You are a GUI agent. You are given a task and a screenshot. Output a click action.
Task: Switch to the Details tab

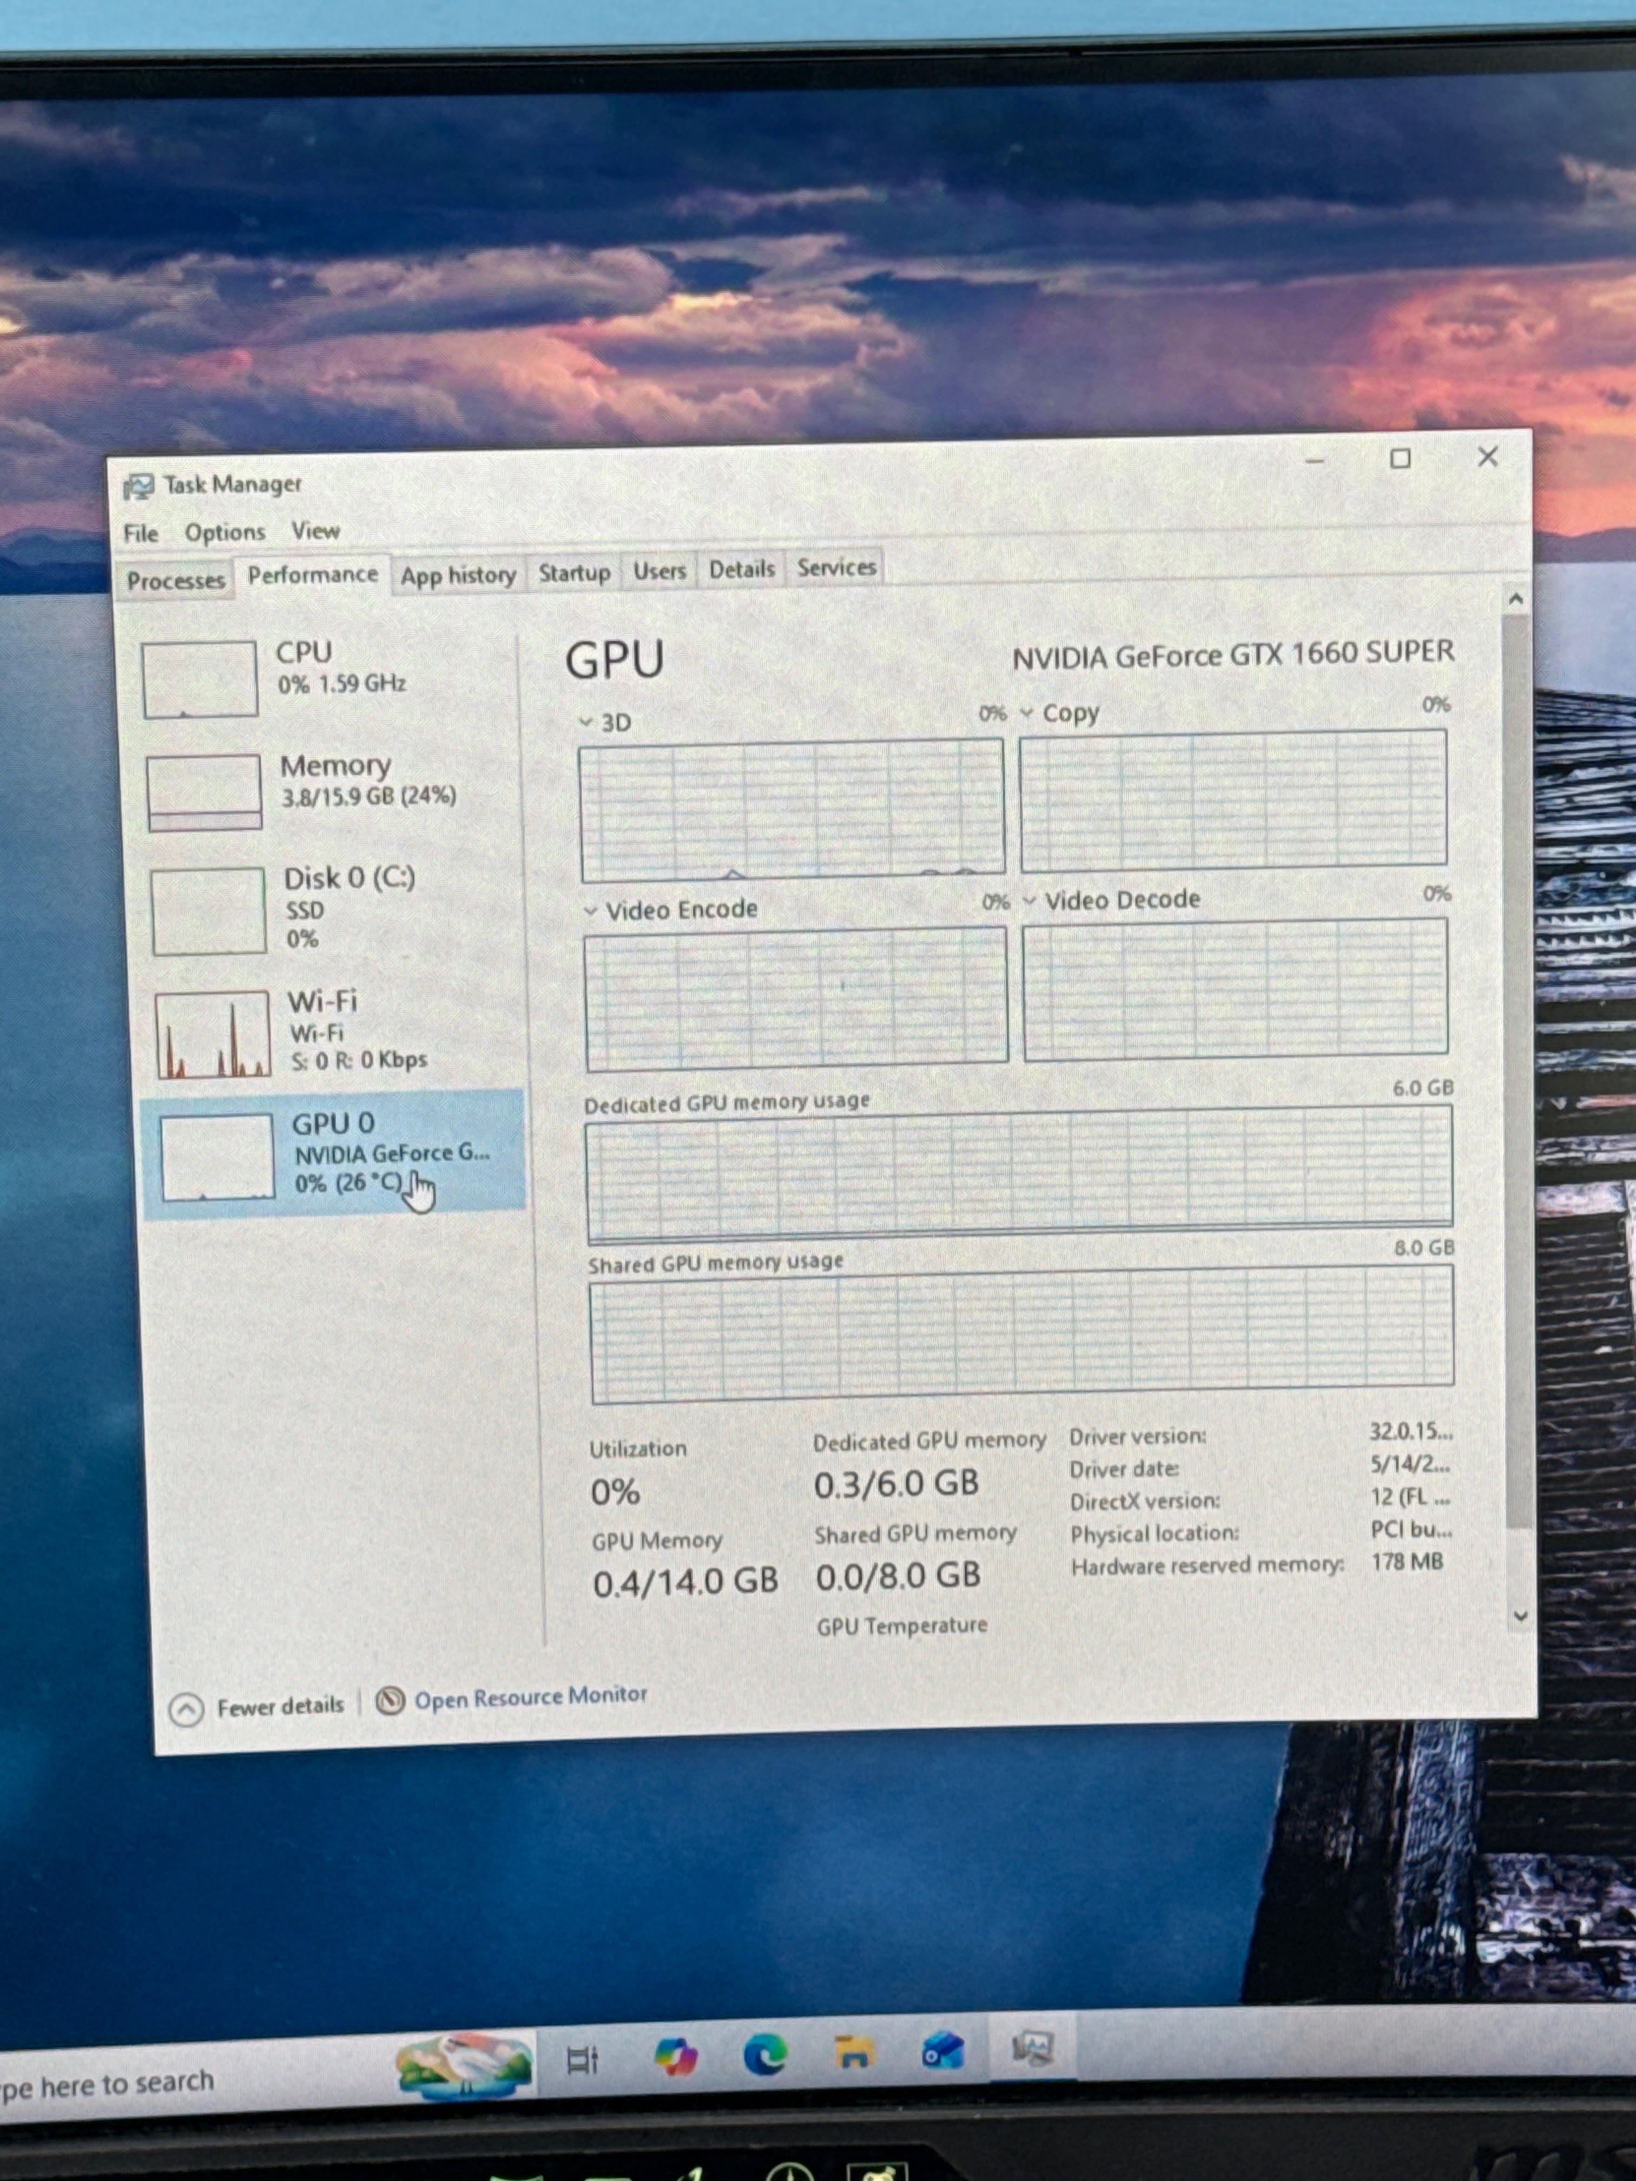pos(742,569)
